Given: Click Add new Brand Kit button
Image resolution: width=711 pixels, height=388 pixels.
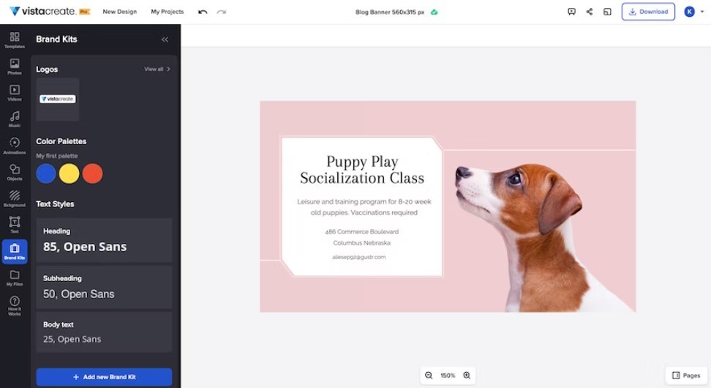Looking at the screenshot, I should [x=104, y=377].
